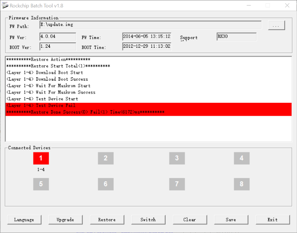Close the Rockchip Batch Tool window

click(287, 6)
